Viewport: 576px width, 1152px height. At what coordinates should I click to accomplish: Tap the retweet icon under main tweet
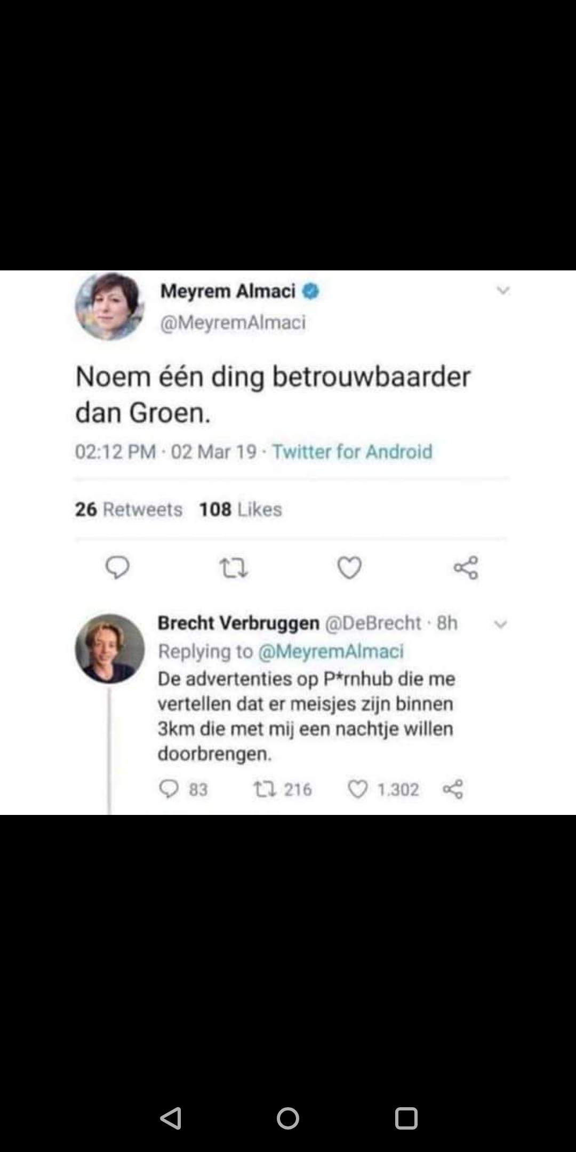click(234, 568)
